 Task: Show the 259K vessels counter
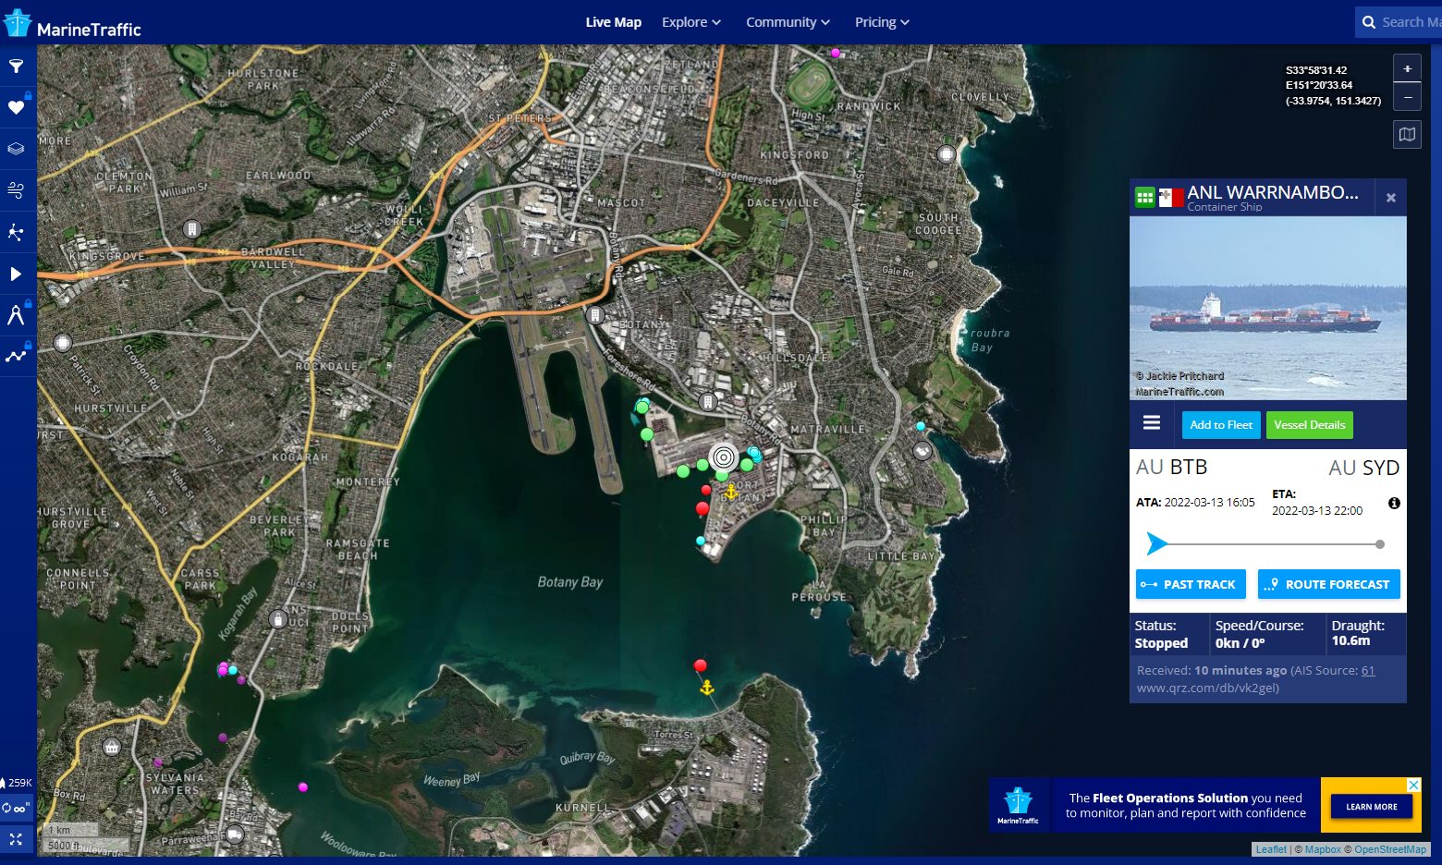[17, 783]
